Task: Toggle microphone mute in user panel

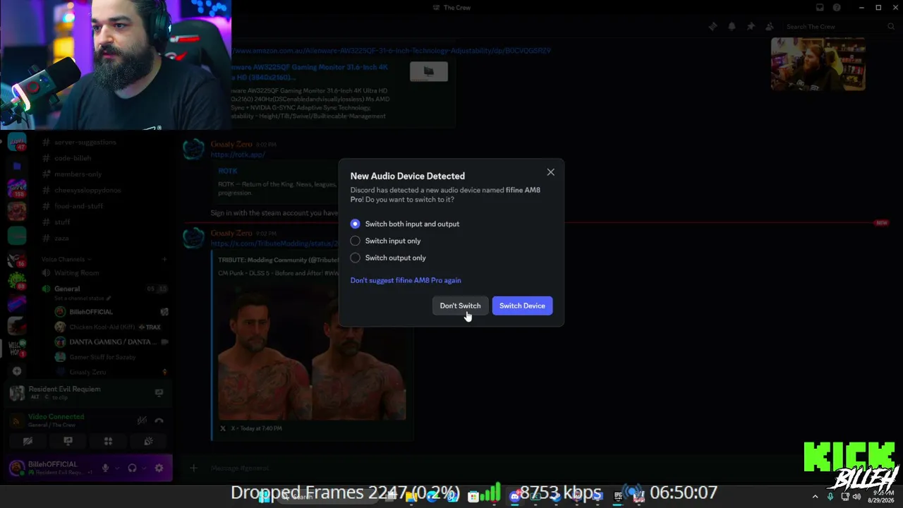Action: click(x=105, y=468)
